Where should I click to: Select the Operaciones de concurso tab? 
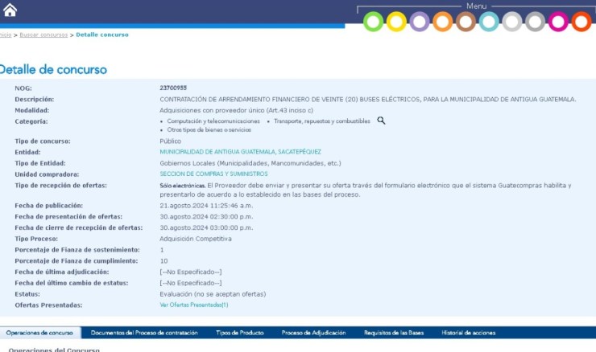39,333
